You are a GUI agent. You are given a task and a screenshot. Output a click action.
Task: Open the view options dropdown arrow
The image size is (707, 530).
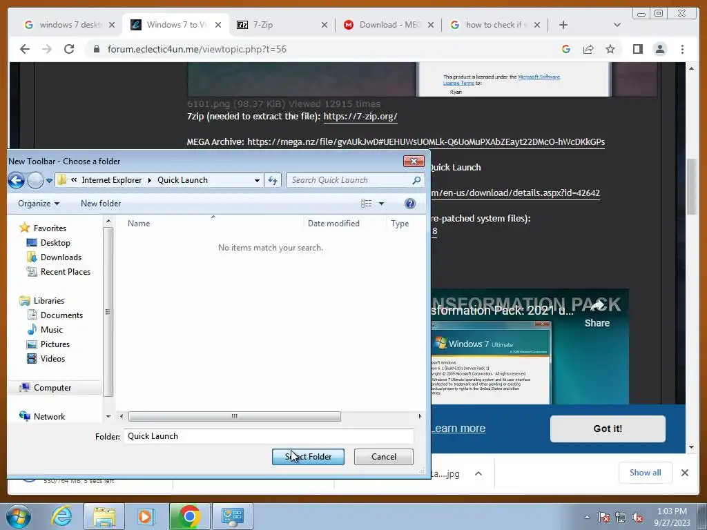click(381, 204)
